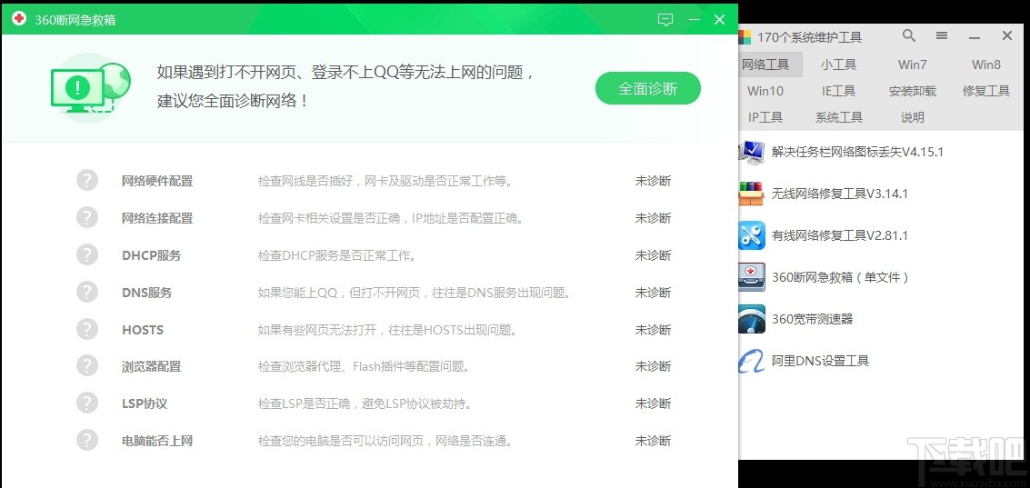Click HOSTS label
Viewport: 1030px width, 488px height.
(x=143, y=329)
